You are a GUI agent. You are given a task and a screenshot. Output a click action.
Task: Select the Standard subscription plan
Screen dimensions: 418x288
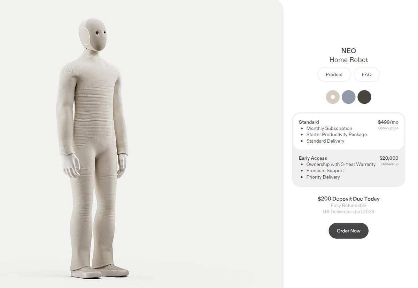348,131
